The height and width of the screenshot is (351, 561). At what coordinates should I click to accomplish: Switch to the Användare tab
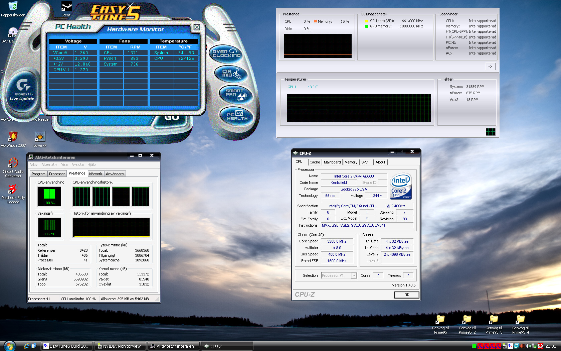click(115, 174)
